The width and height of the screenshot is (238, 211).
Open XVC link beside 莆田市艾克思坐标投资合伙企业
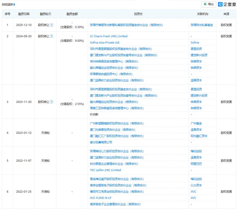click(193, 192)
